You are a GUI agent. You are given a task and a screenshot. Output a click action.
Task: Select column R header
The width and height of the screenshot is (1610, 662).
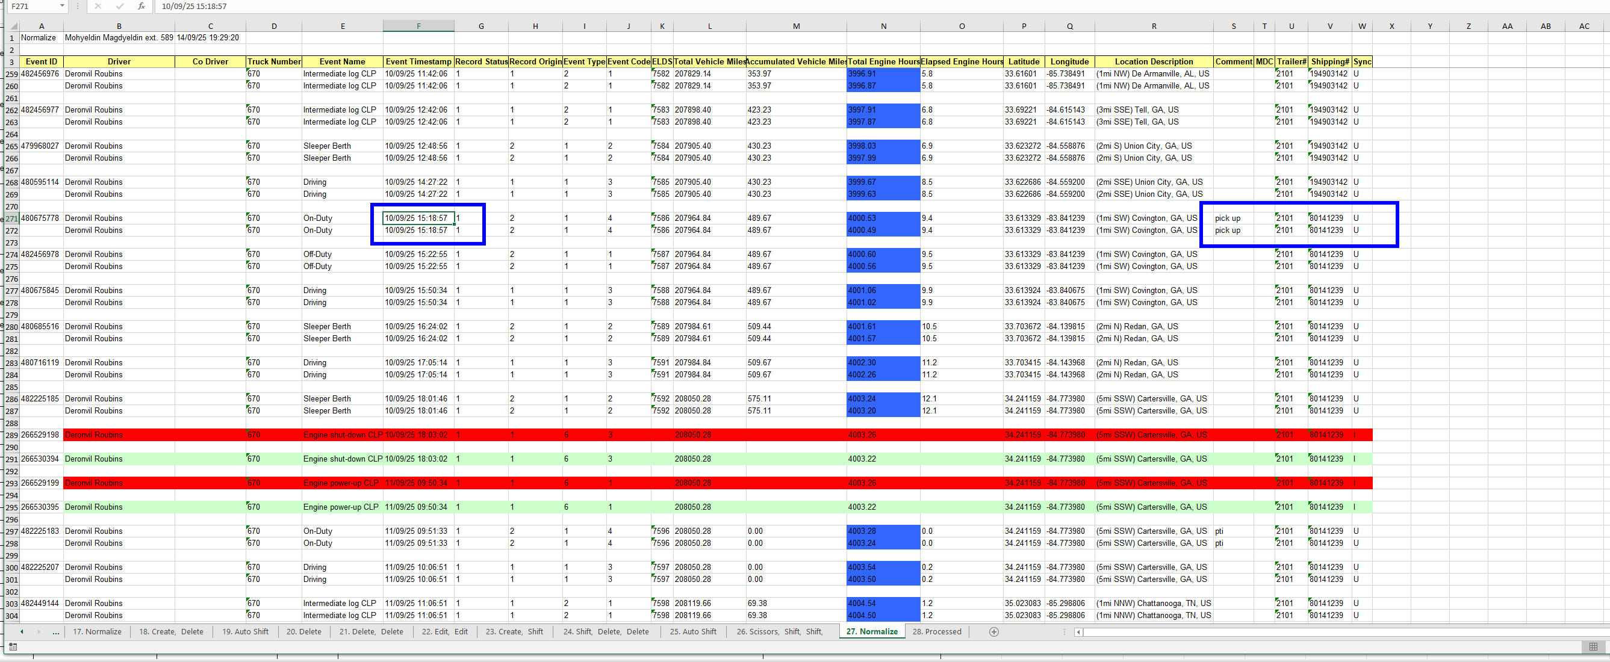(1154, 26)
